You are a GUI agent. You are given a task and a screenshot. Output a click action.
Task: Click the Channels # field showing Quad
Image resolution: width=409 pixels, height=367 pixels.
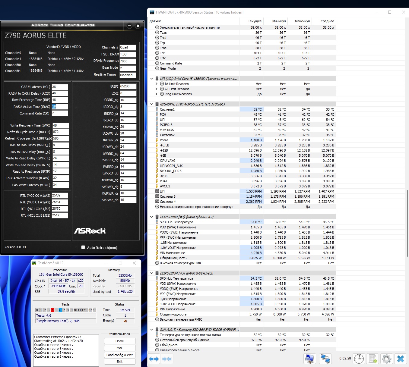pyautogui.click(x=128, y=48)
